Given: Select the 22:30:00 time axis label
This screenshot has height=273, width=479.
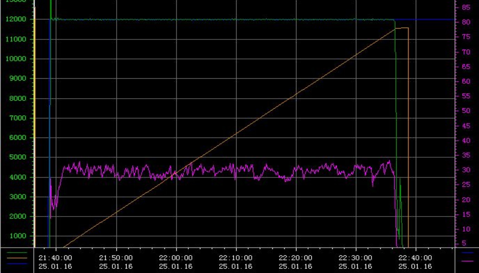Looking at the screenshot, I should (355, 258).
